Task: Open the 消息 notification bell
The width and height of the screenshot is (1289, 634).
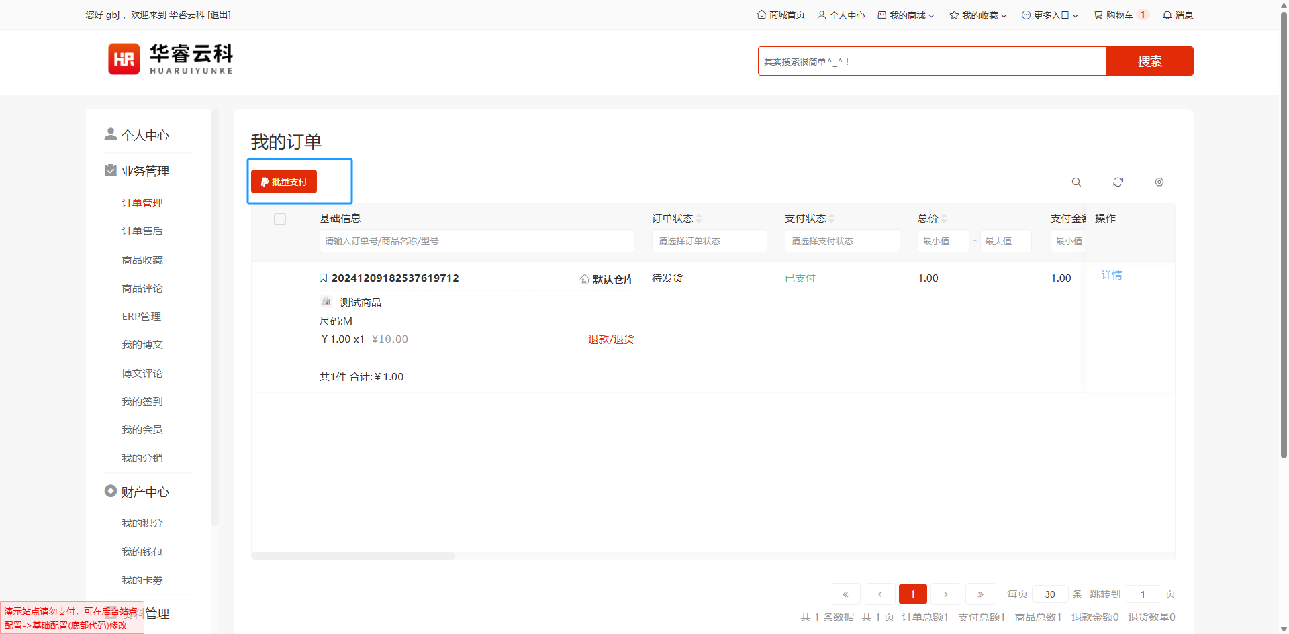Action: 1178,15
